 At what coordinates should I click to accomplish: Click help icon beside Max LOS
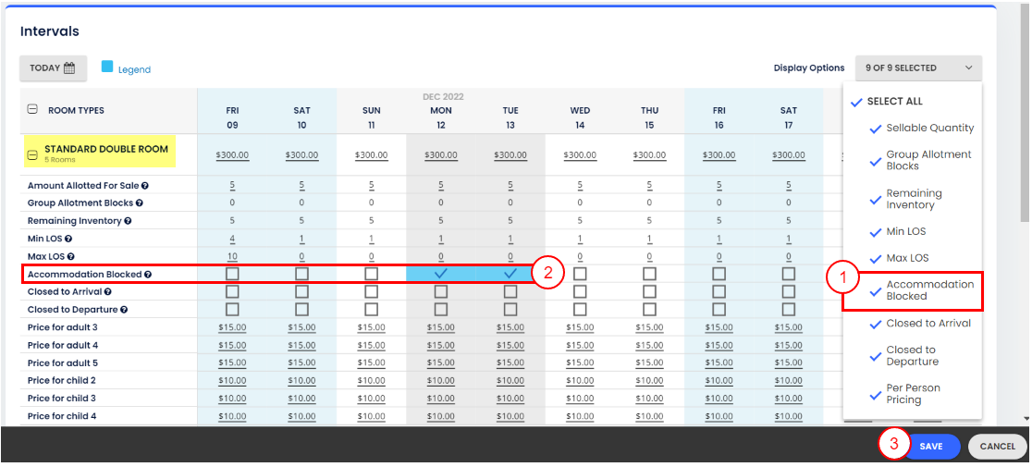70,257
